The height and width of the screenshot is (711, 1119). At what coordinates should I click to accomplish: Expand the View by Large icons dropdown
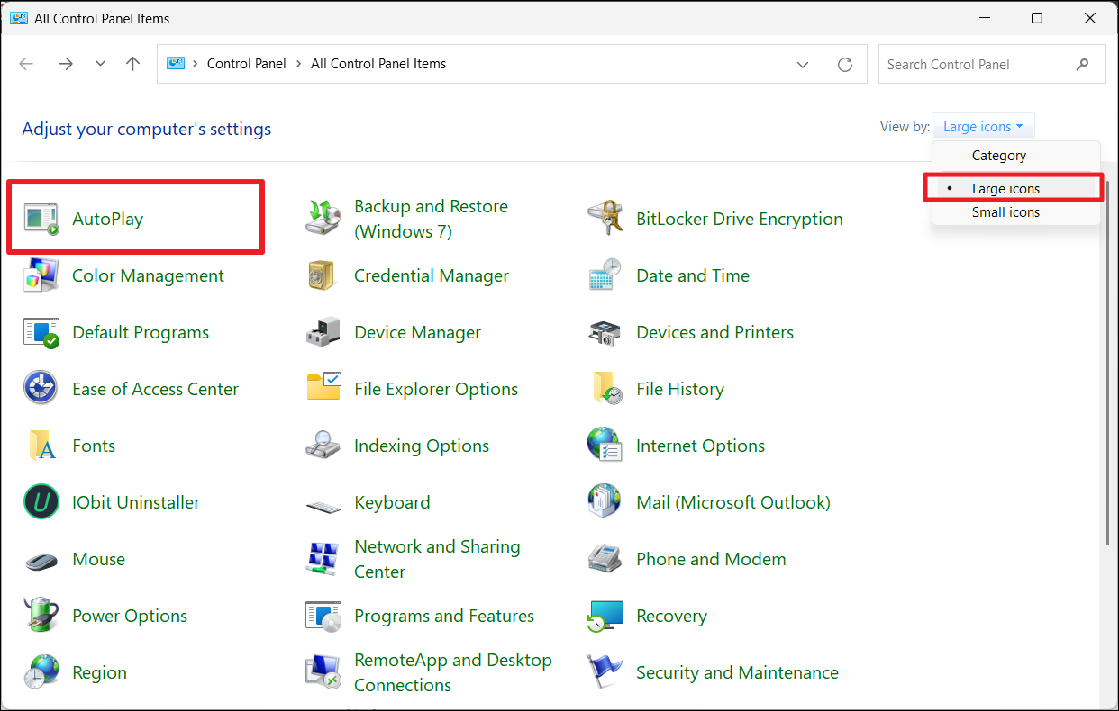(x=983, y=127)
